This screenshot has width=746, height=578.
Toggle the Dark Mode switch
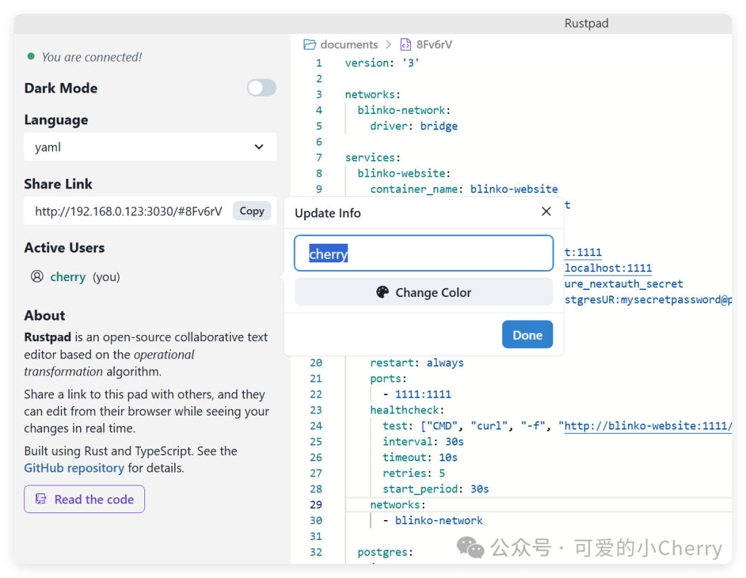point(261,88)
